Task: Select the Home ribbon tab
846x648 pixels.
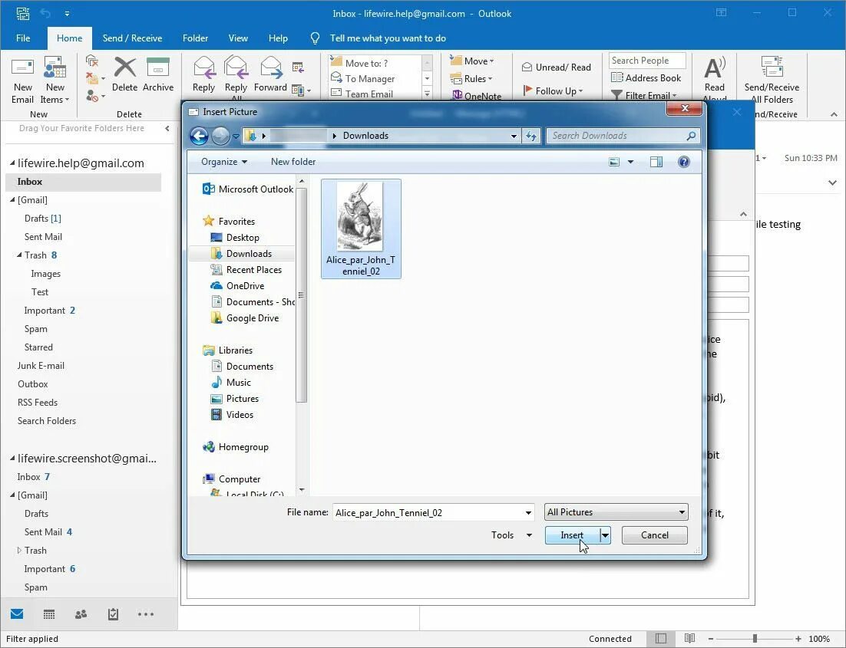Action: (70, 38)
